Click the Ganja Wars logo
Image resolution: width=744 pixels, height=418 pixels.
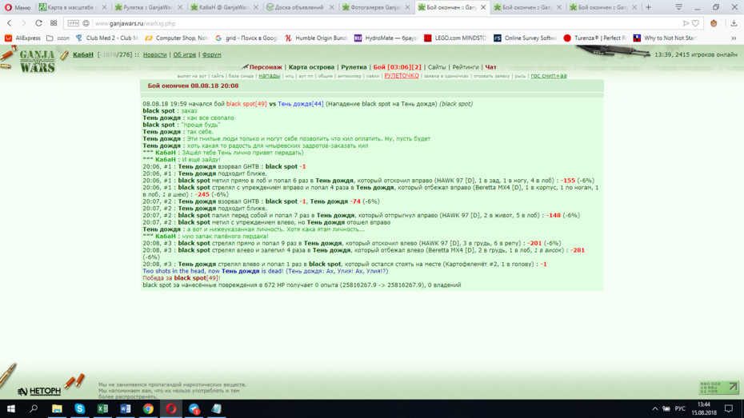(37, 61)
